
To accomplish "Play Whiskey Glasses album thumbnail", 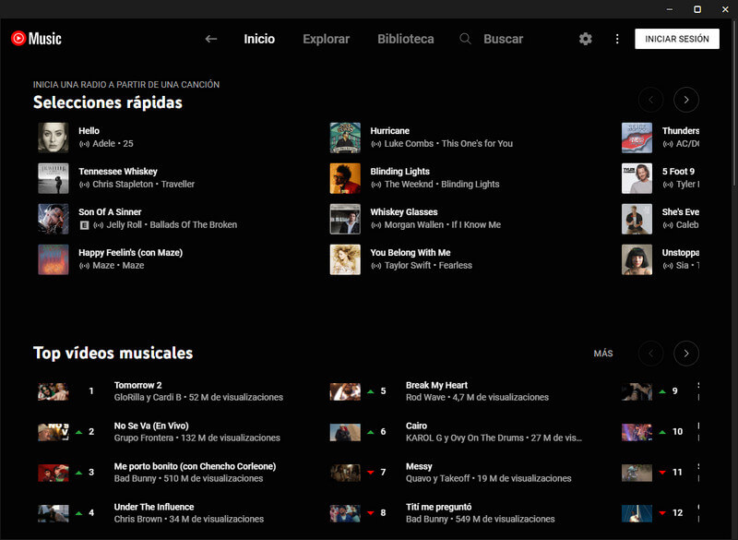I will pos(345,219).
